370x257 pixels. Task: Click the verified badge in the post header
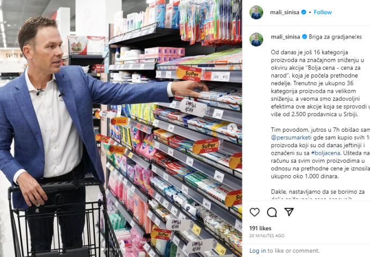click(304, 12)
